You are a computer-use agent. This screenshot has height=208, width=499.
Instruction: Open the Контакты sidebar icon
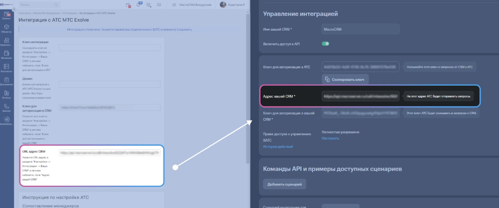pos(7,68)
